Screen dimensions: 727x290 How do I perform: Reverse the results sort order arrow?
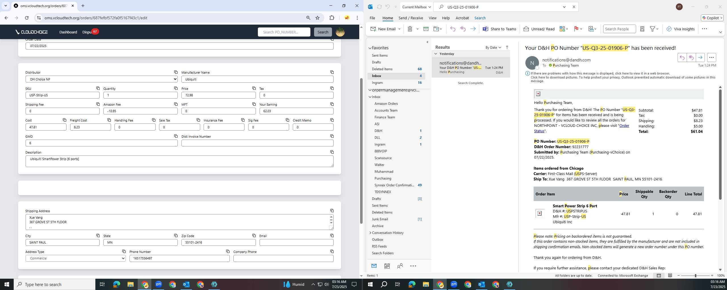tap(507, 47)
